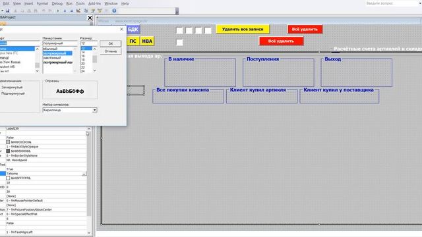Open the Project Explorer icon

(x=86, y=11)
